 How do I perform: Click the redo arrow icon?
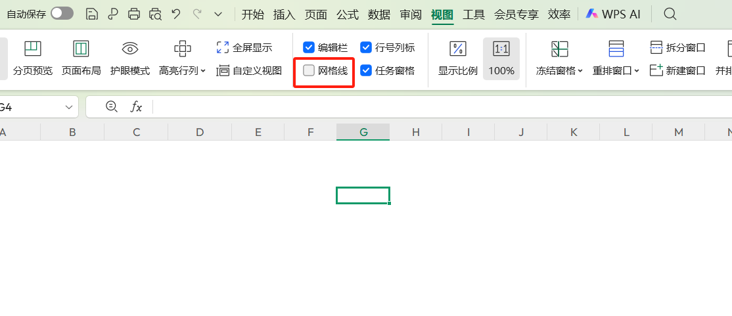tap(197, 14)
